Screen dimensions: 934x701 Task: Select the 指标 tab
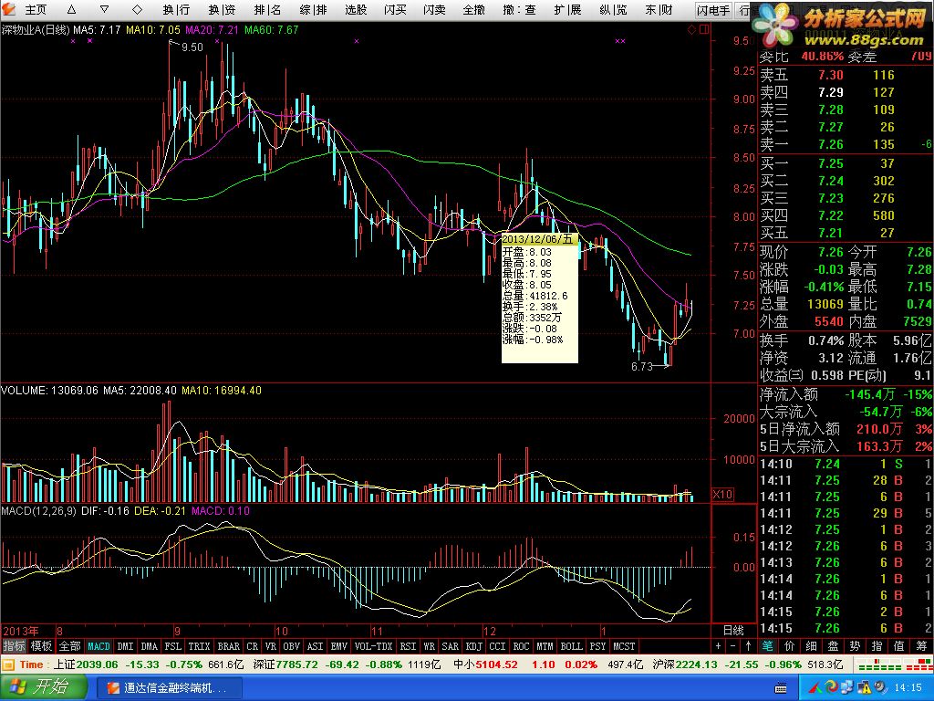coord(15,646)
